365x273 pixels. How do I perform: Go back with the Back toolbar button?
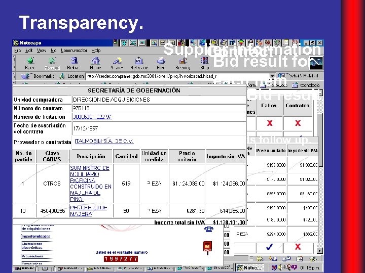30,63
